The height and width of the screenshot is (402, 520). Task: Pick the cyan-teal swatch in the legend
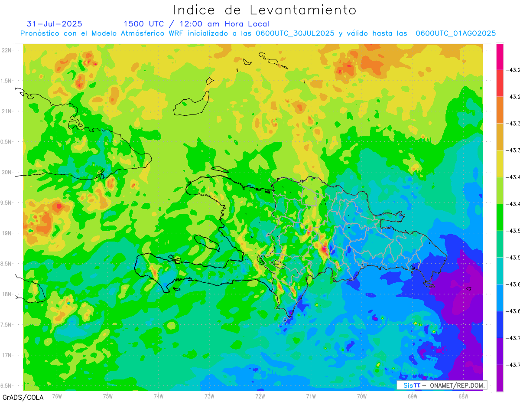pyautogui.click(x=500, y=271)
